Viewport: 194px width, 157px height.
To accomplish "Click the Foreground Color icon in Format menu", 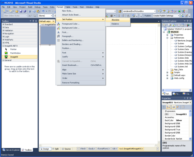I will [59, 24].
